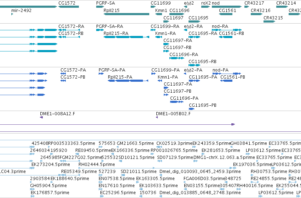Select the SD10121.5prime EST label
This screenshot has width=301, height=198.
(x=137, y=158)
